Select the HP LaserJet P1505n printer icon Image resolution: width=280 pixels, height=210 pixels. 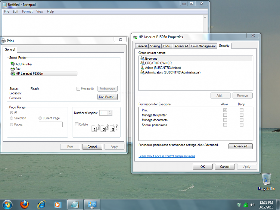(x=13, y=73)
